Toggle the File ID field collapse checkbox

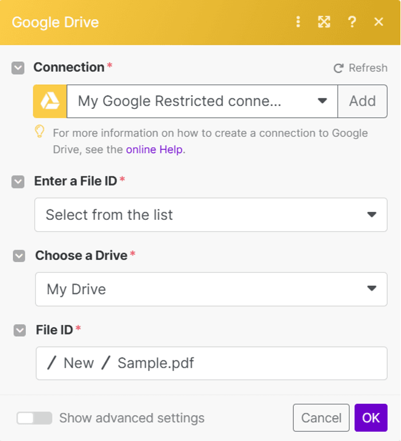point(19,330)
